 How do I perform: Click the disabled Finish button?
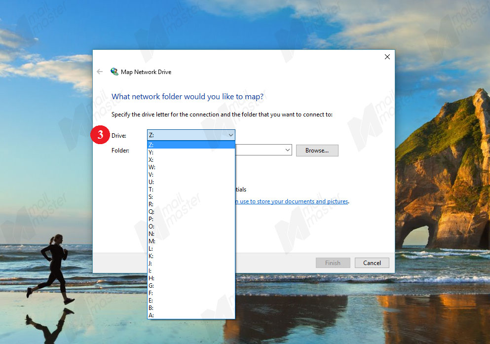[333, 263]
